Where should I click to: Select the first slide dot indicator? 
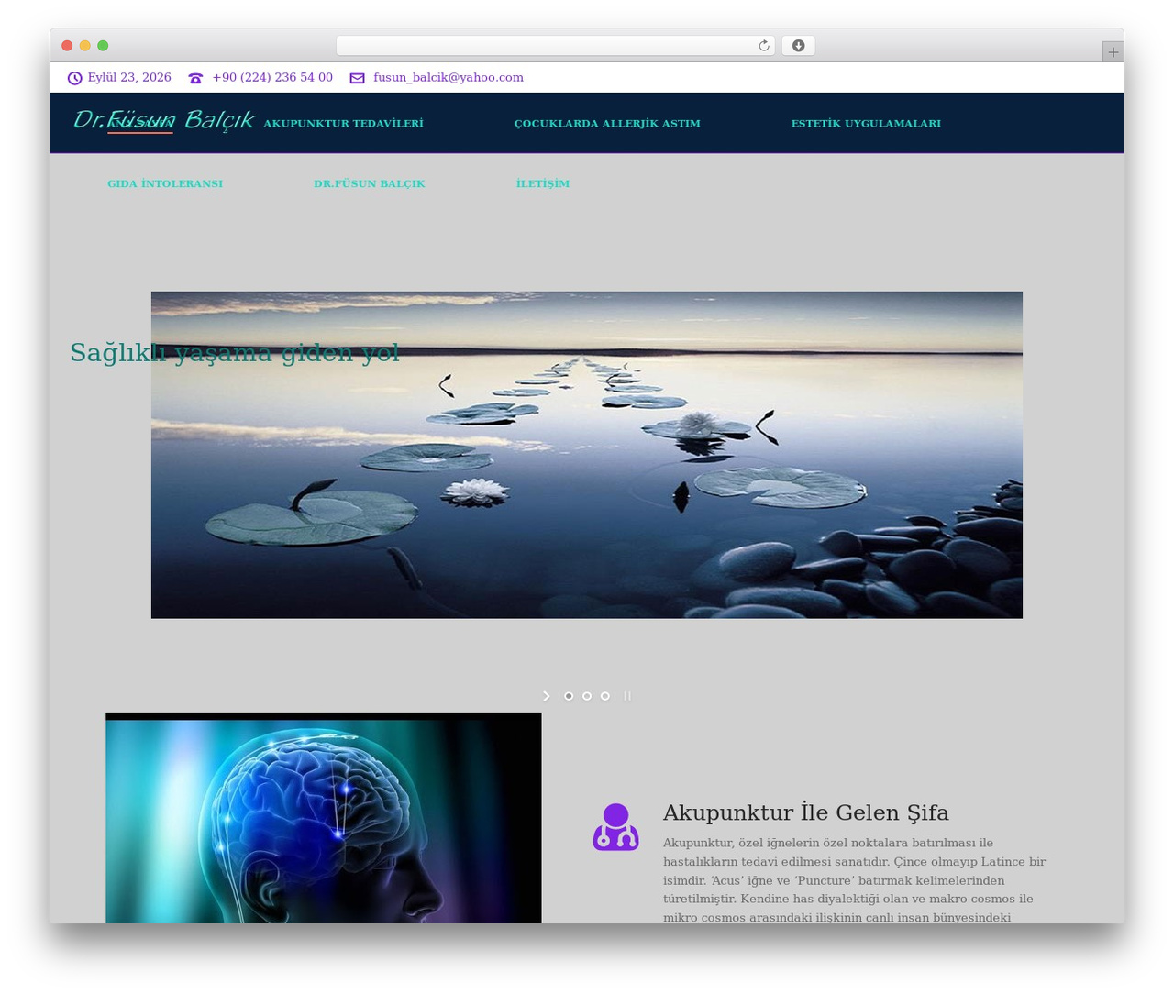[x=569, y=696]
